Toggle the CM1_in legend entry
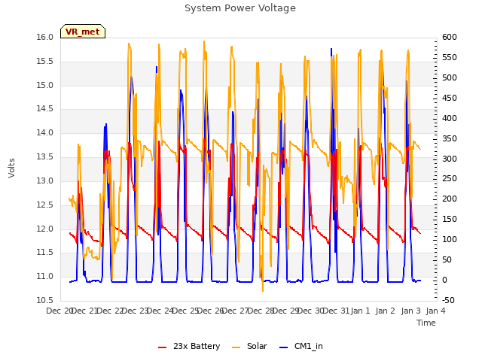Screen dimensions: 482x361 pos(301,347)
